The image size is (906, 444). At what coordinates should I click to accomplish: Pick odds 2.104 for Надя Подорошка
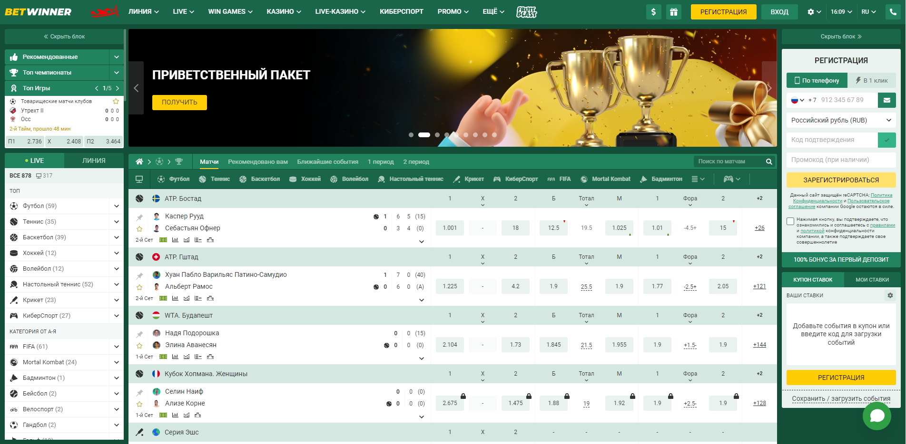[x=450, y=345]
